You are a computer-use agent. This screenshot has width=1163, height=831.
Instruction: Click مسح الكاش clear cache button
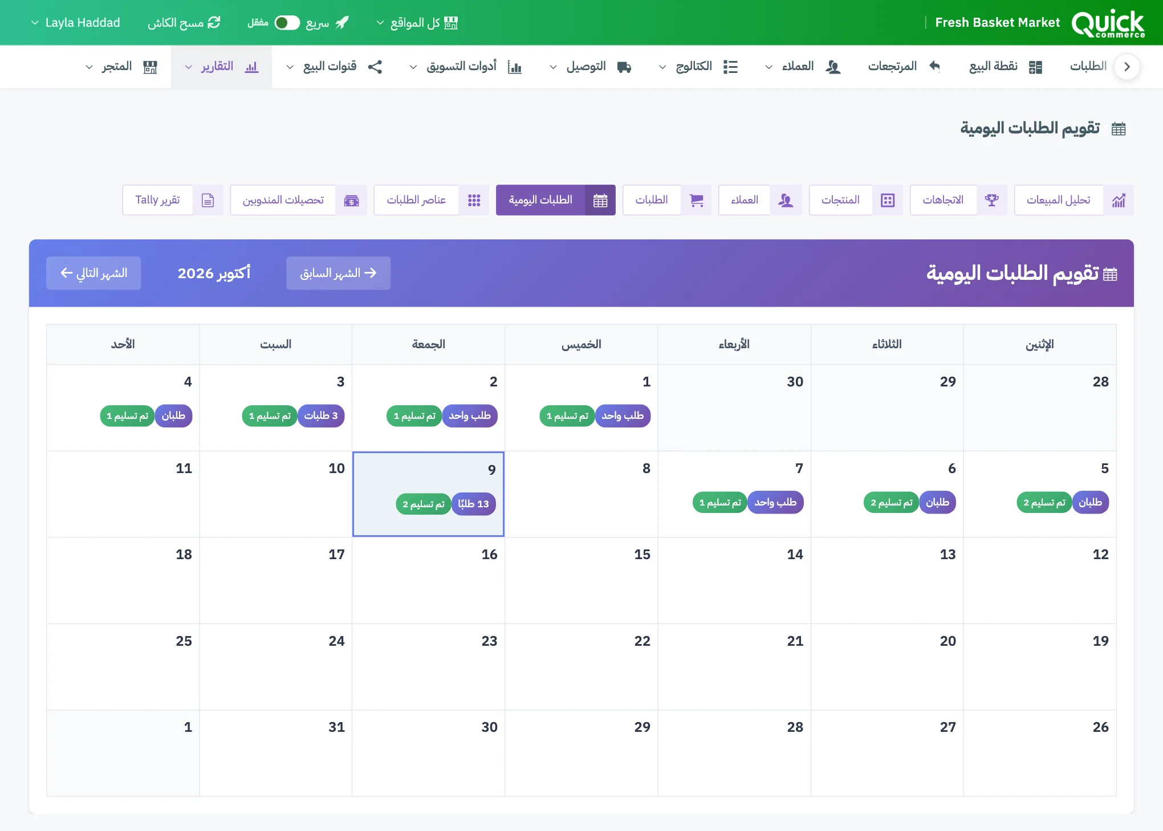(184, 23)
